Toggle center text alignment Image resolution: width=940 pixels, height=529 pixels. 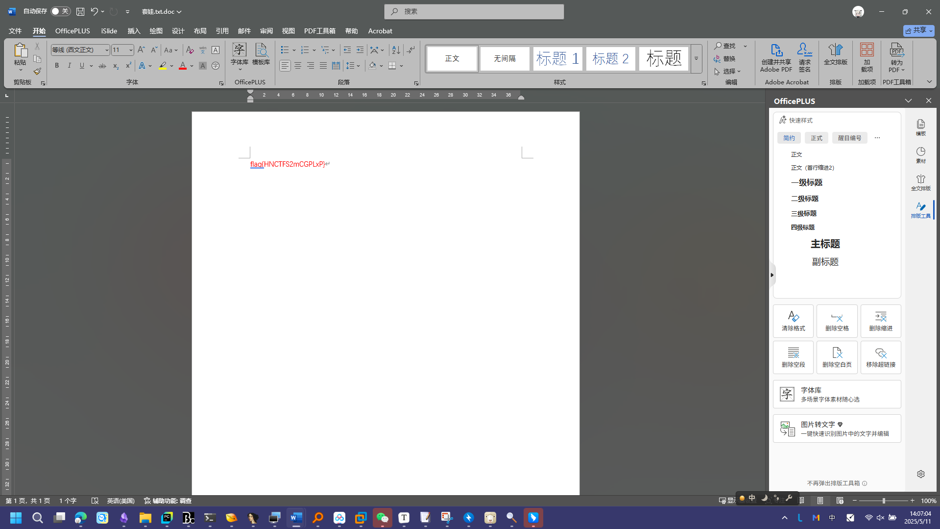[298, 66]
